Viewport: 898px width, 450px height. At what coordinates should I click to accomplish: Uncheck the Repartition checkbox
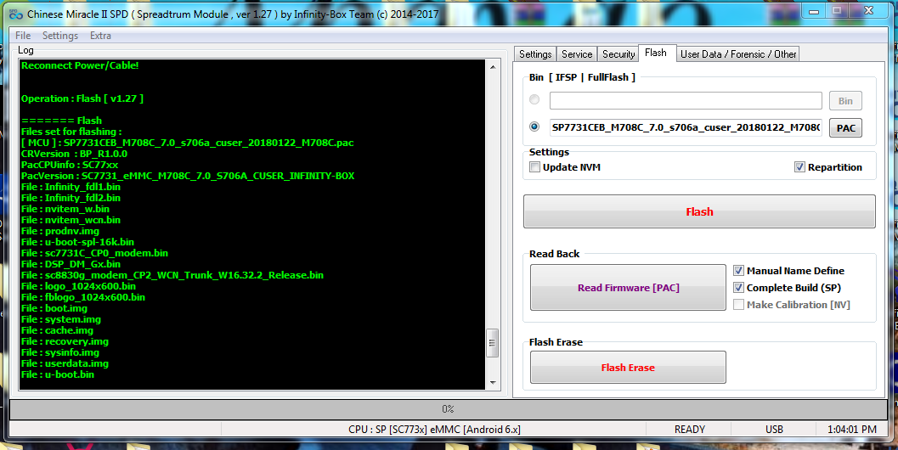click(x=799, y=167)
